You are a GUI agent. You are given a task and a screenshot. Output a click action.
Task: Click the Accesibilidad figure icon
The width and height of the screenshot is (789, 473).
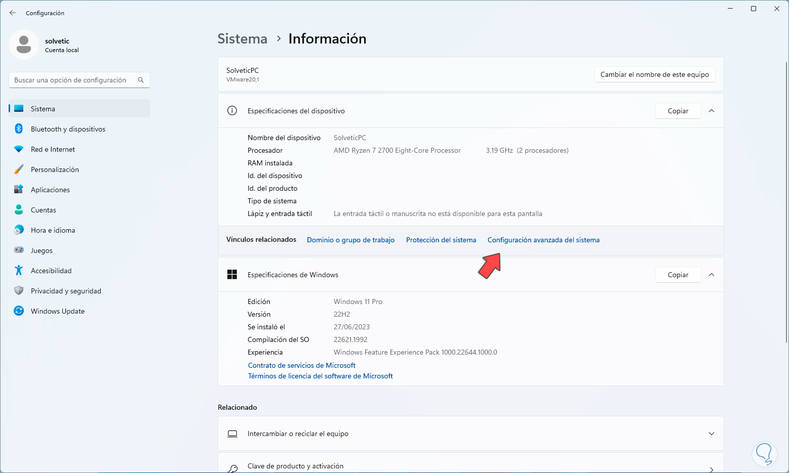coord(19,271)
